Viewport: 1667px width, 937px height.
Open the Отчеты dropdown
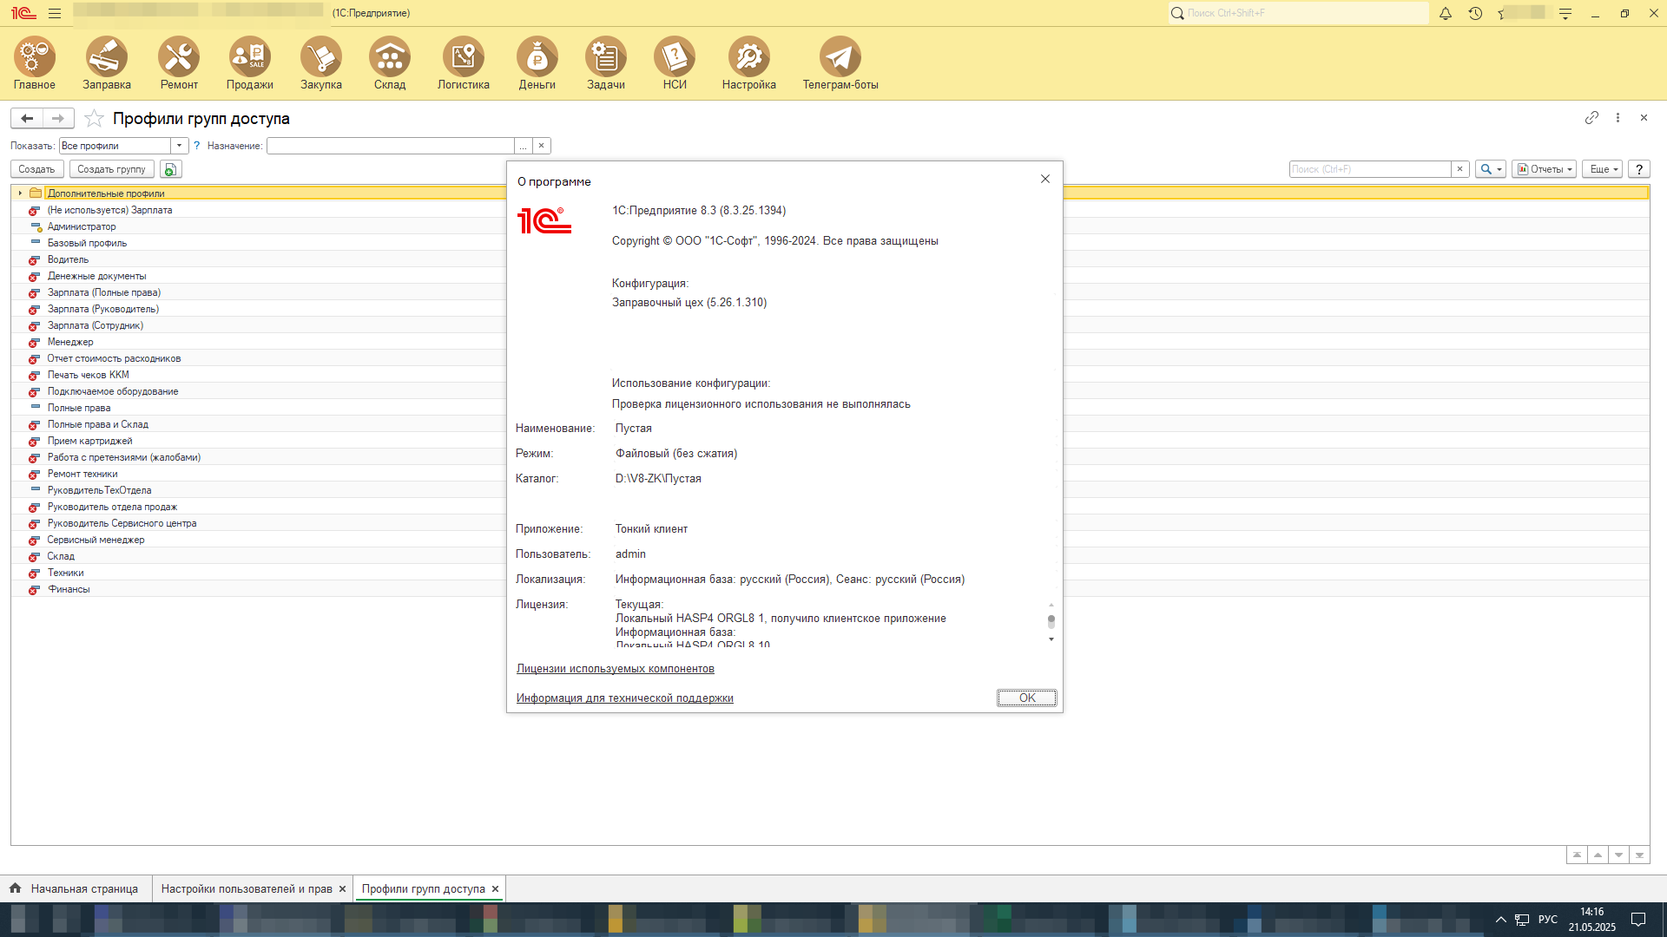[1544, 169]
